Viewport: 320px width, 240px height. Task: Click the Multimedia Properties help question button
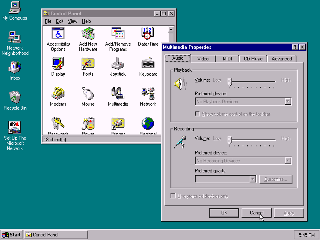point(295,47)
